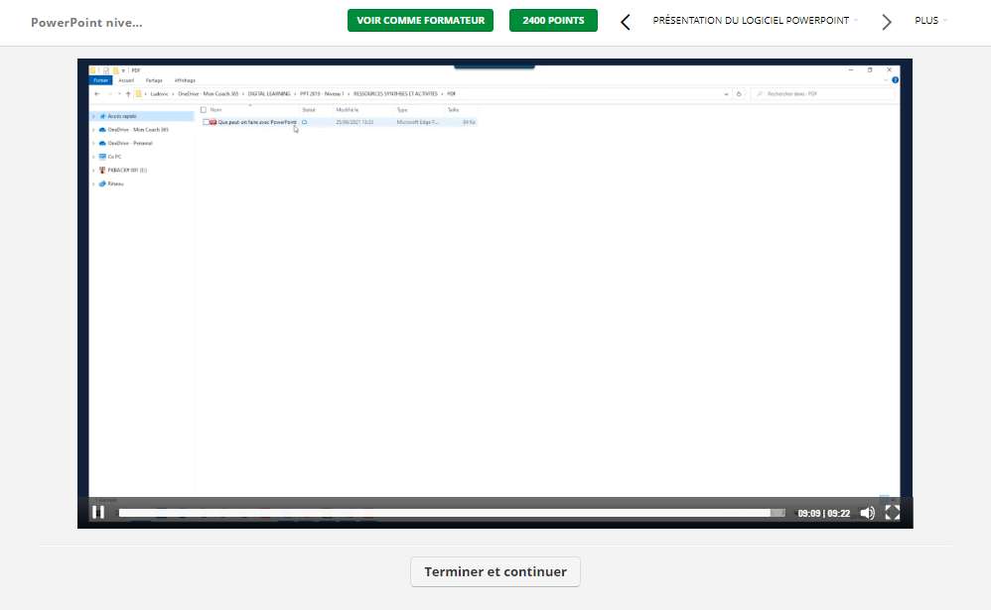Go to next lesson with right chevron

[886, 22]
